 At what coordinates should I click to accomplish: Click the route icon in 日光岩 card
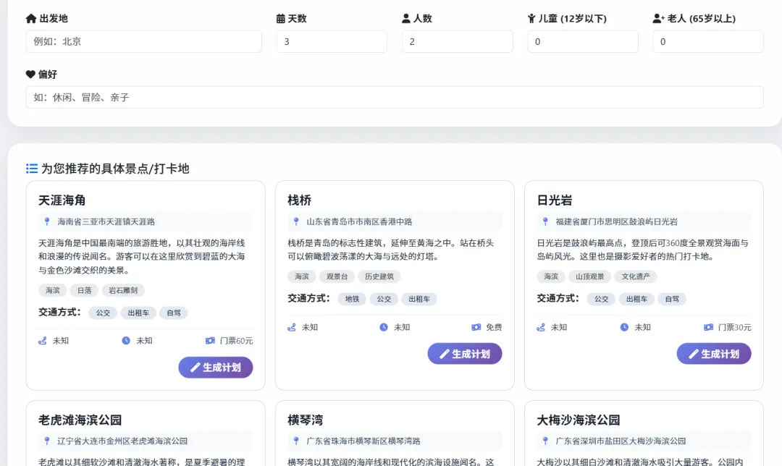click(541, 327)
